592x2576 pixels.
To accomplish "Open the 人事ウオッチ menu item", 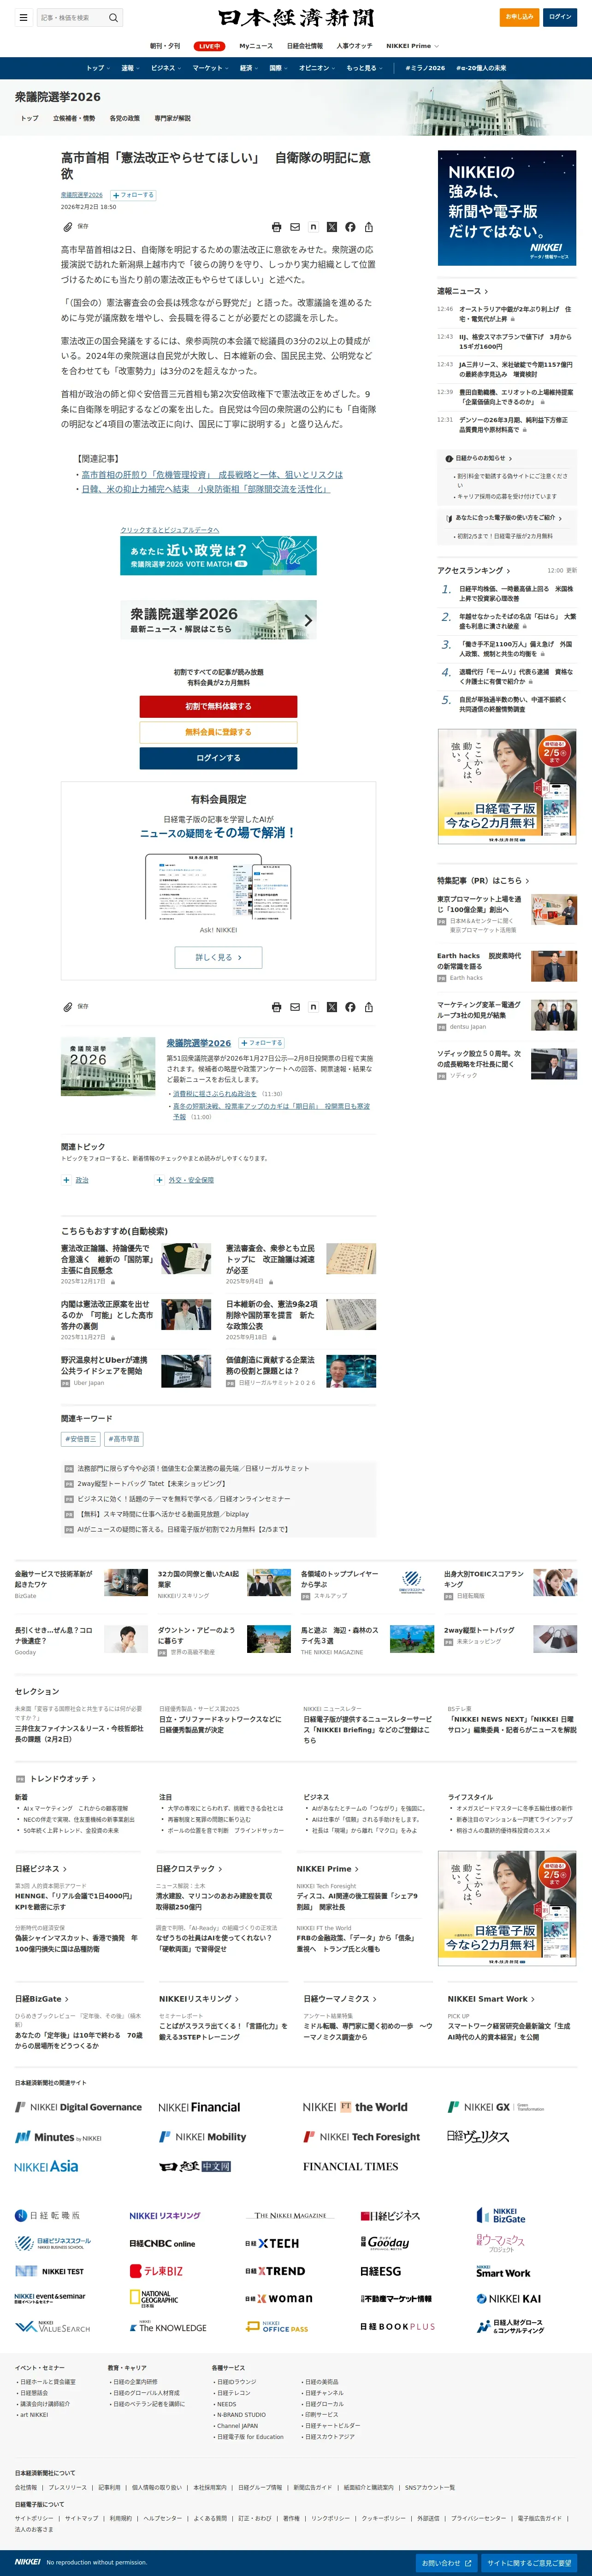I will 354,46.
